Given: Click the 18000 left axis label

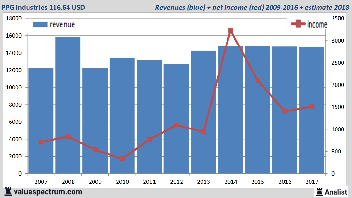Looking at the screenshot, I should [14, 18].
